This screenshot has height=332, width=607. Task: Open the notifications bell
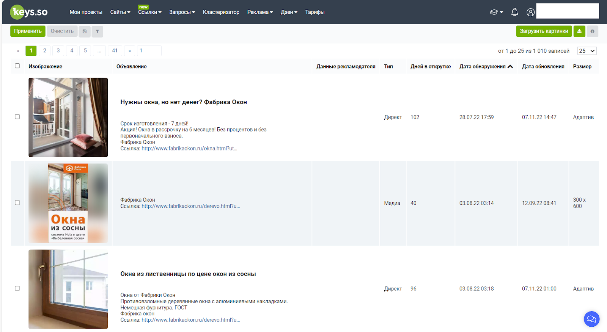[514, 12]
